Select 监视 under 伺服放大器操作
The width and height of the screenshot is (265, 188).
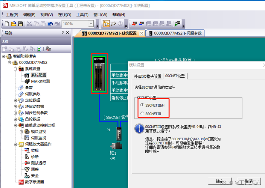point(35,151)
